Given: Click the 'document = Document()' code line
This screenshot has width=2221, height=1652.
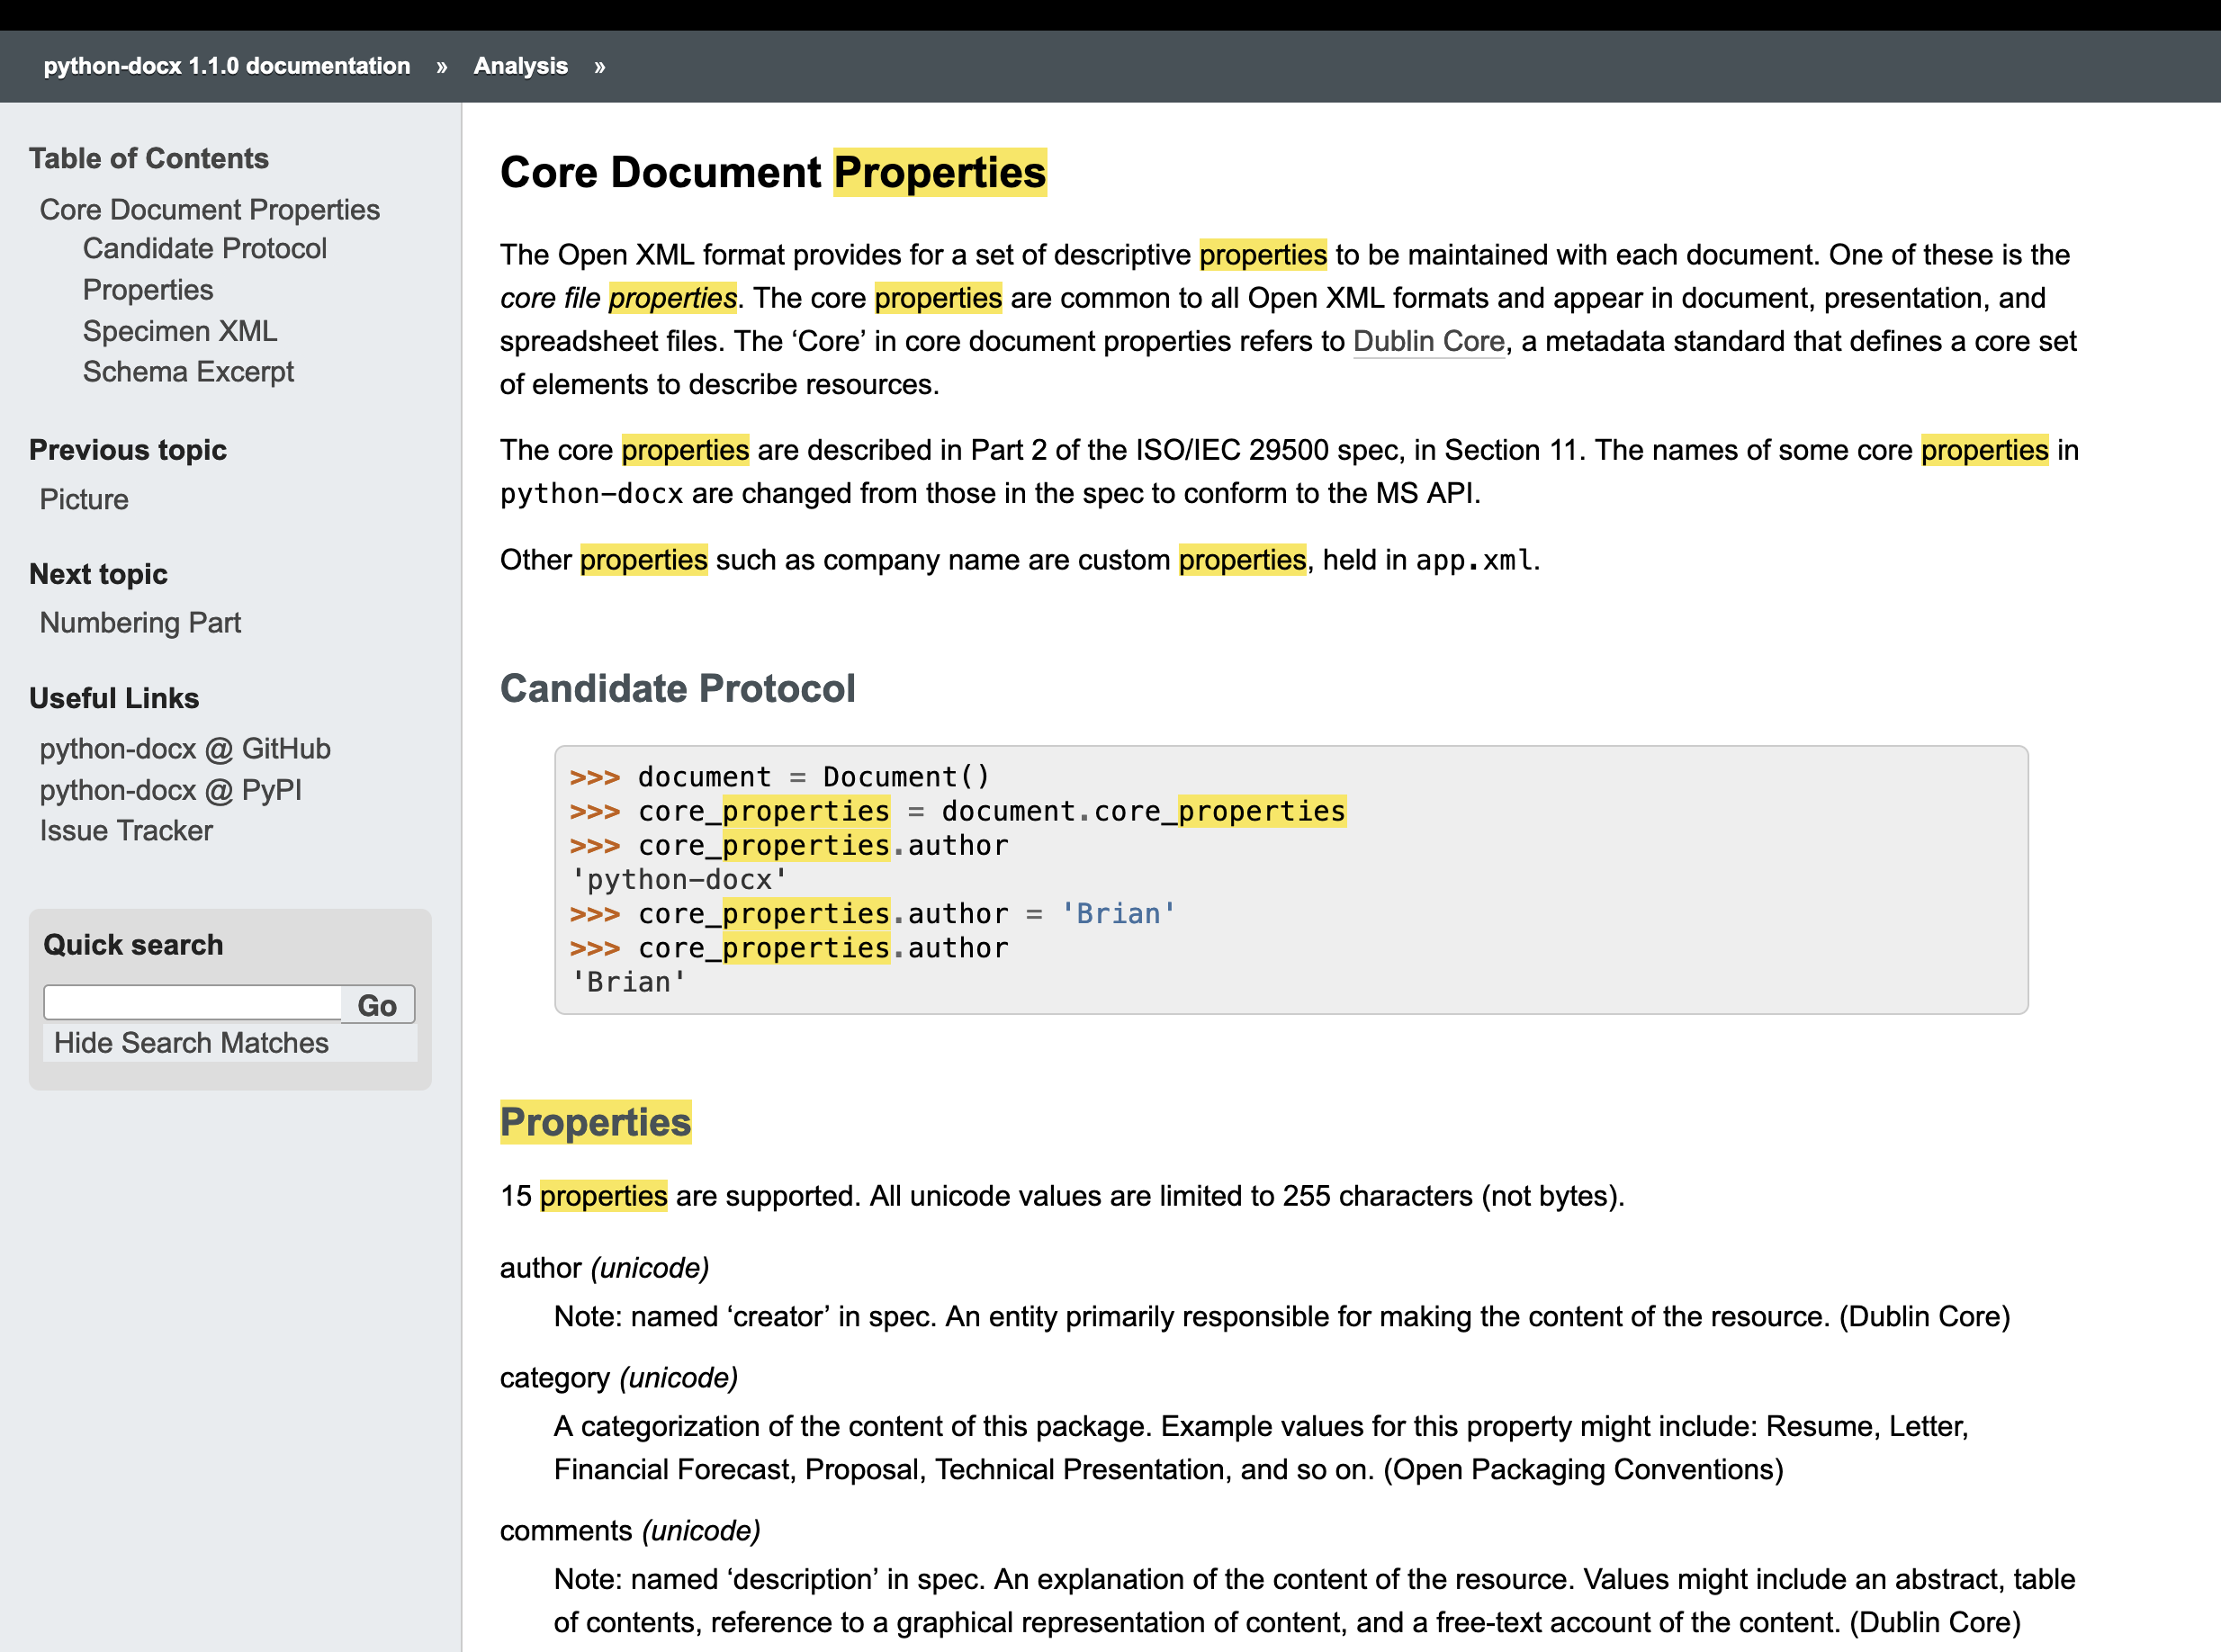Looking at the screenshot, I should coord(780,777).
